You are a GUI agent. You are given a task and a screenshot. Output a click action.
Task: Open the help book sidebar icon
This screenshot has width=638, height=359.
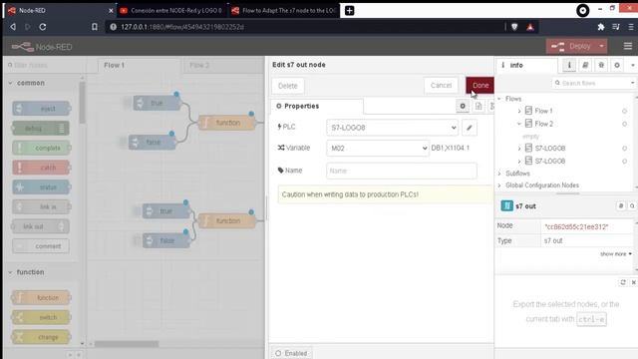pyautogui.click(x=585, y=65)
